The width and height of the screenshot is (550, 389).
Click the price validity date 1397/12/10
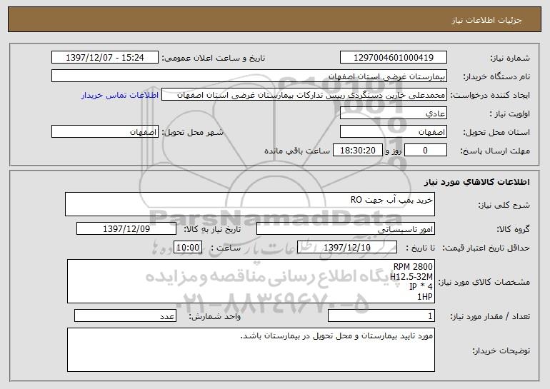(x=347, y=247)
